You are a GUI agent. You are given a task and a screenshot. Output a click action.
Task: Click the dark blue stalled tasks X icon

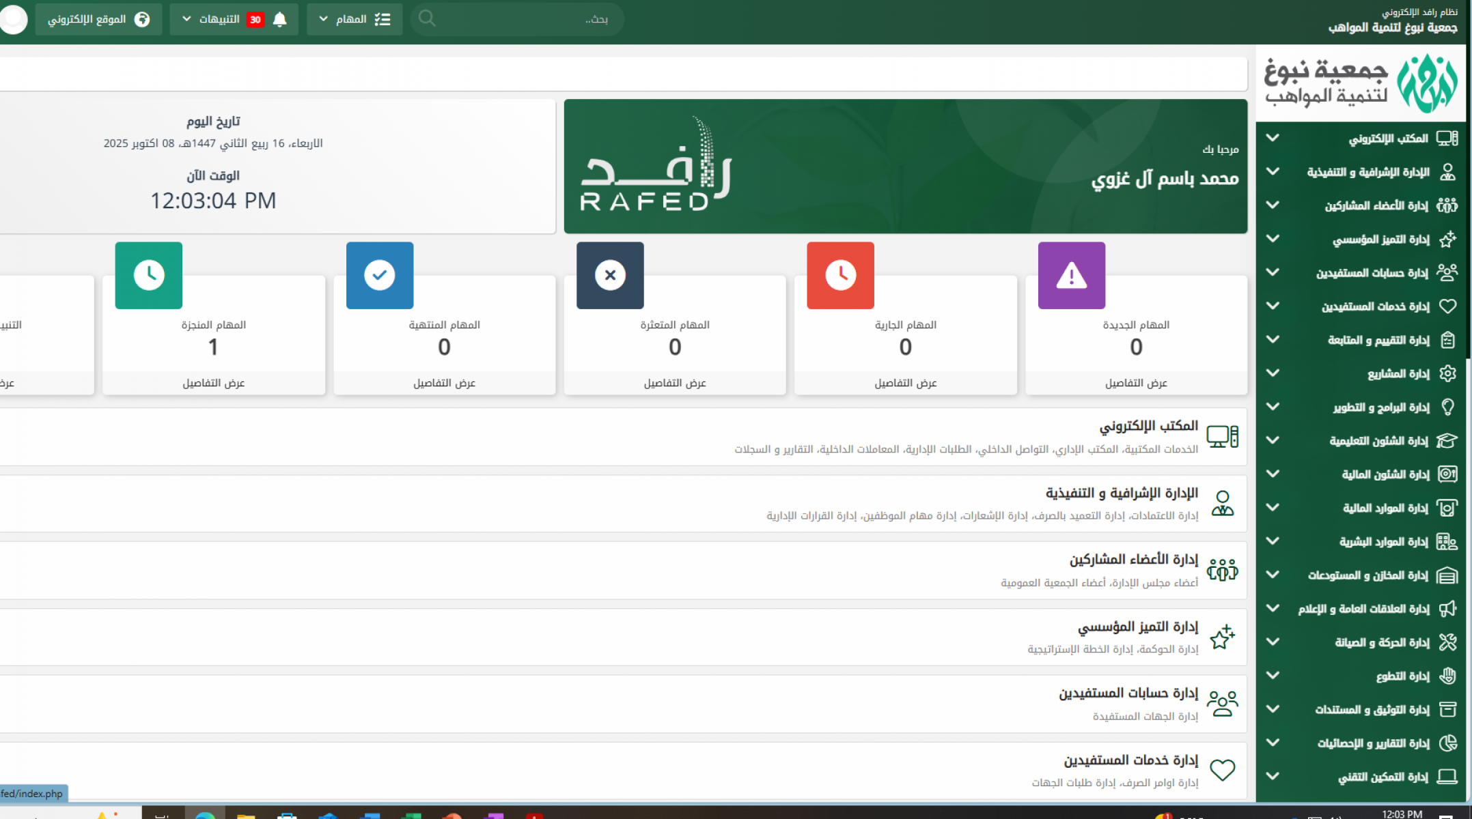click(610, 276)
